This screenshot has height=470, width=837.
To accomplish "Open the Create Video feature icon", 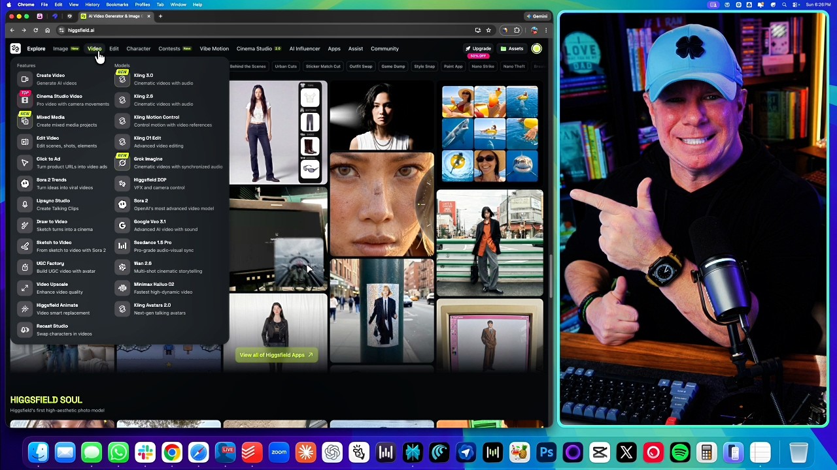I will coord(25,79).
